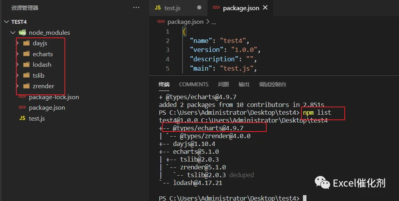
Task: Click line number 1 in the editor
Action: (x=167, y=32)
